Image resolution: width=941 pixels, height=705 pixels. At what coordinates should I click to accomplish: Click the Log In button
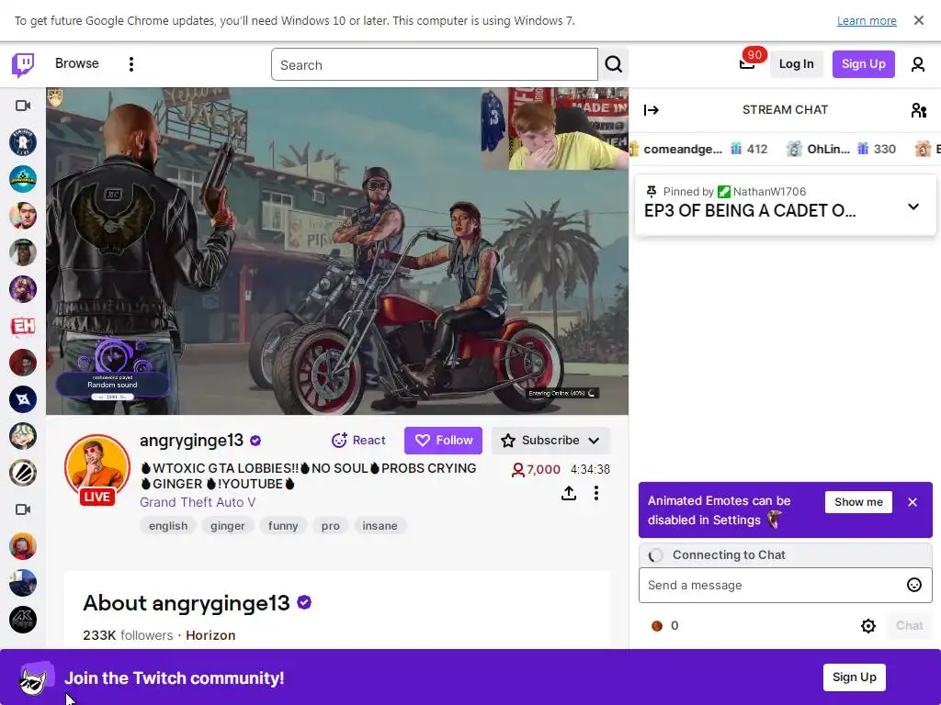(x=796, y=64)
